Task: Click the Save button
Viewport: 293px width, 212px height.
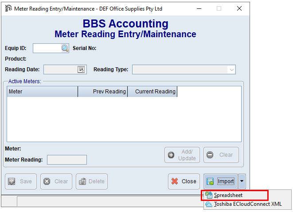Action: pyautogui.click(x=20, y=181)
